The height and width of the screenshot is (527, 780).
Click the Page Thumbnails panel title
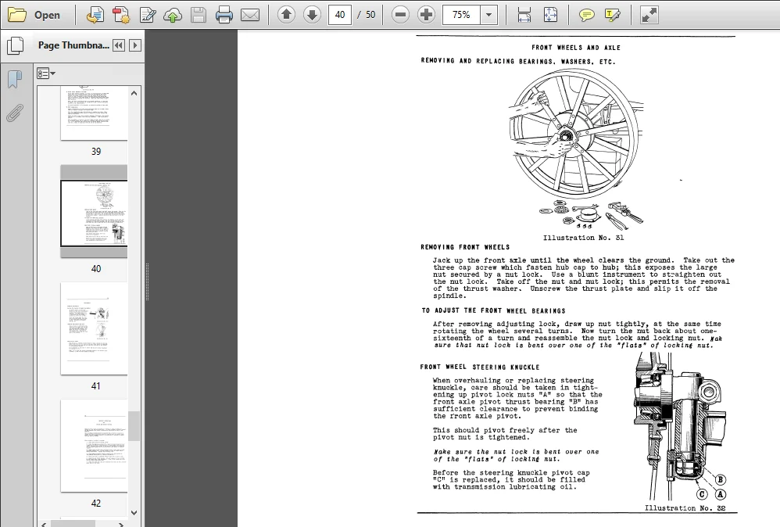tap(73, 45)
